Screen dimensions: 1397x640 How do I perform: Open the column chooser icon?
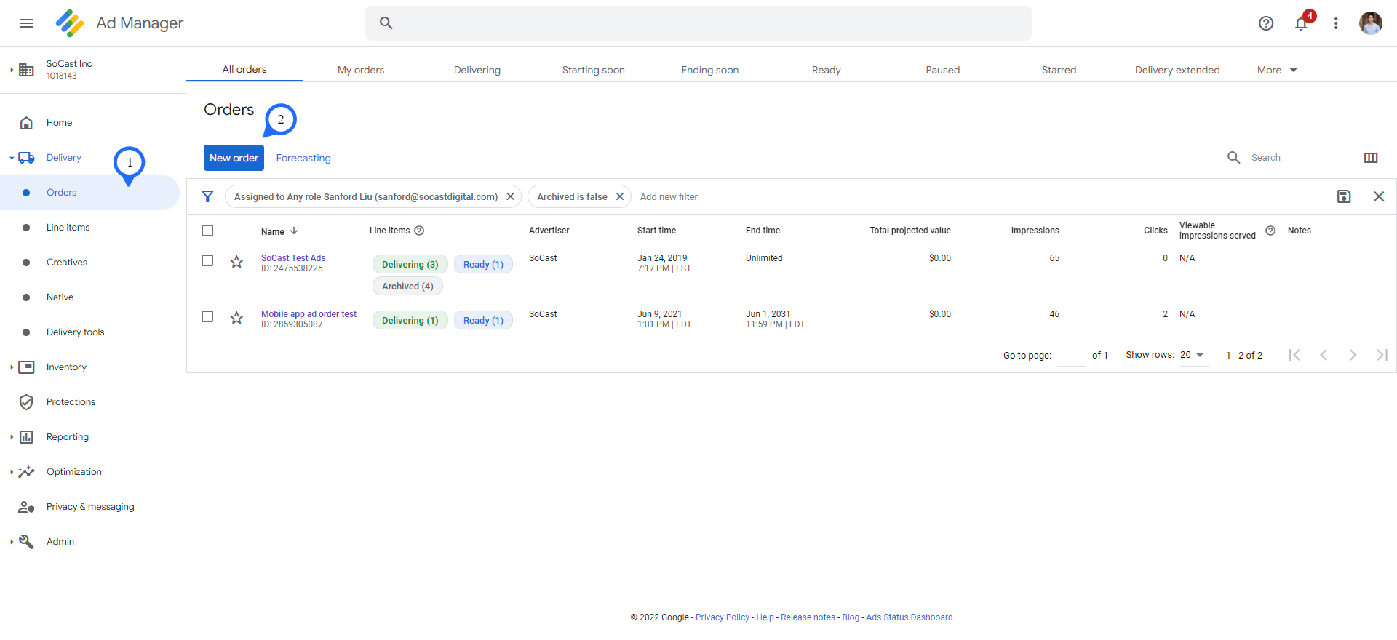click(1371, 158)
